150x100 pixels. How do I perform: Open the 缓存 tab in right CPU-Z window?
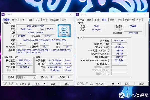(x=89, y=20)
